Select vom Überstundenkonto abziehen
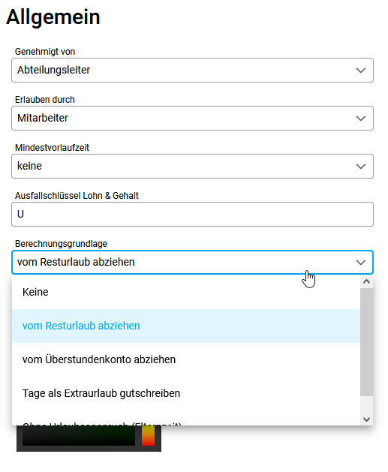Image resolution: width=388 pixels, height=472 pixels. coord(186,359)
